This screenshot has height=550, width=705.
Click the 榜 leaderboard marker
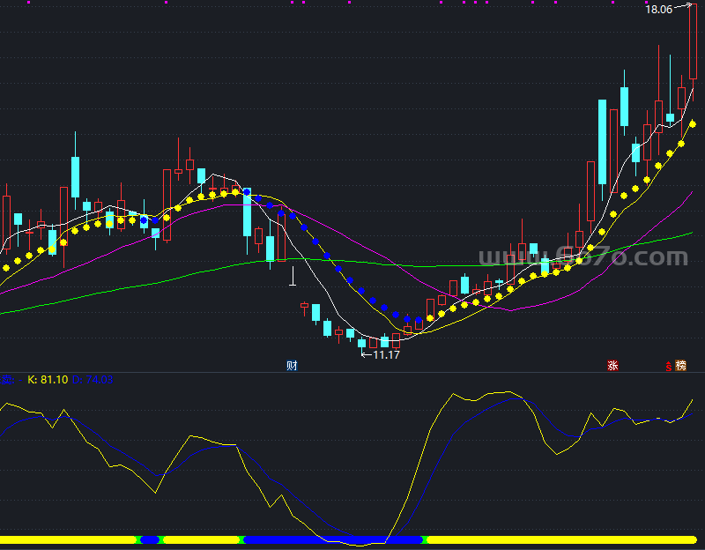point(680,366)
